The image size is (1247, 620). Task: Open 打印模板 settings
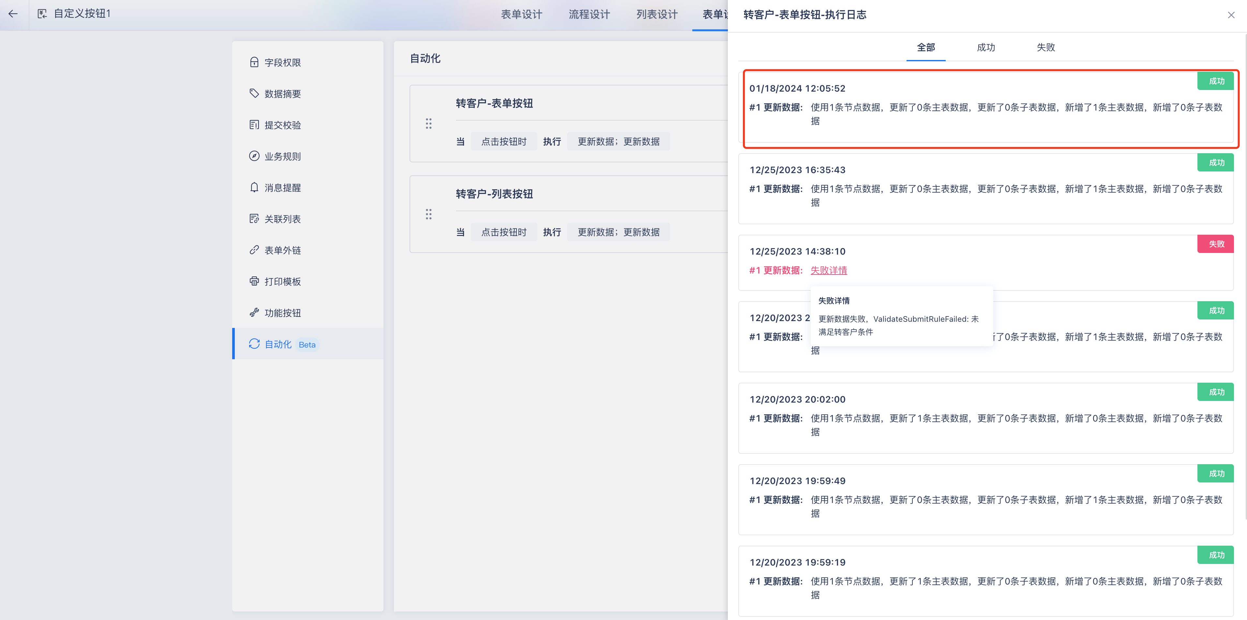pyautogui.click(x=308, y=281)
